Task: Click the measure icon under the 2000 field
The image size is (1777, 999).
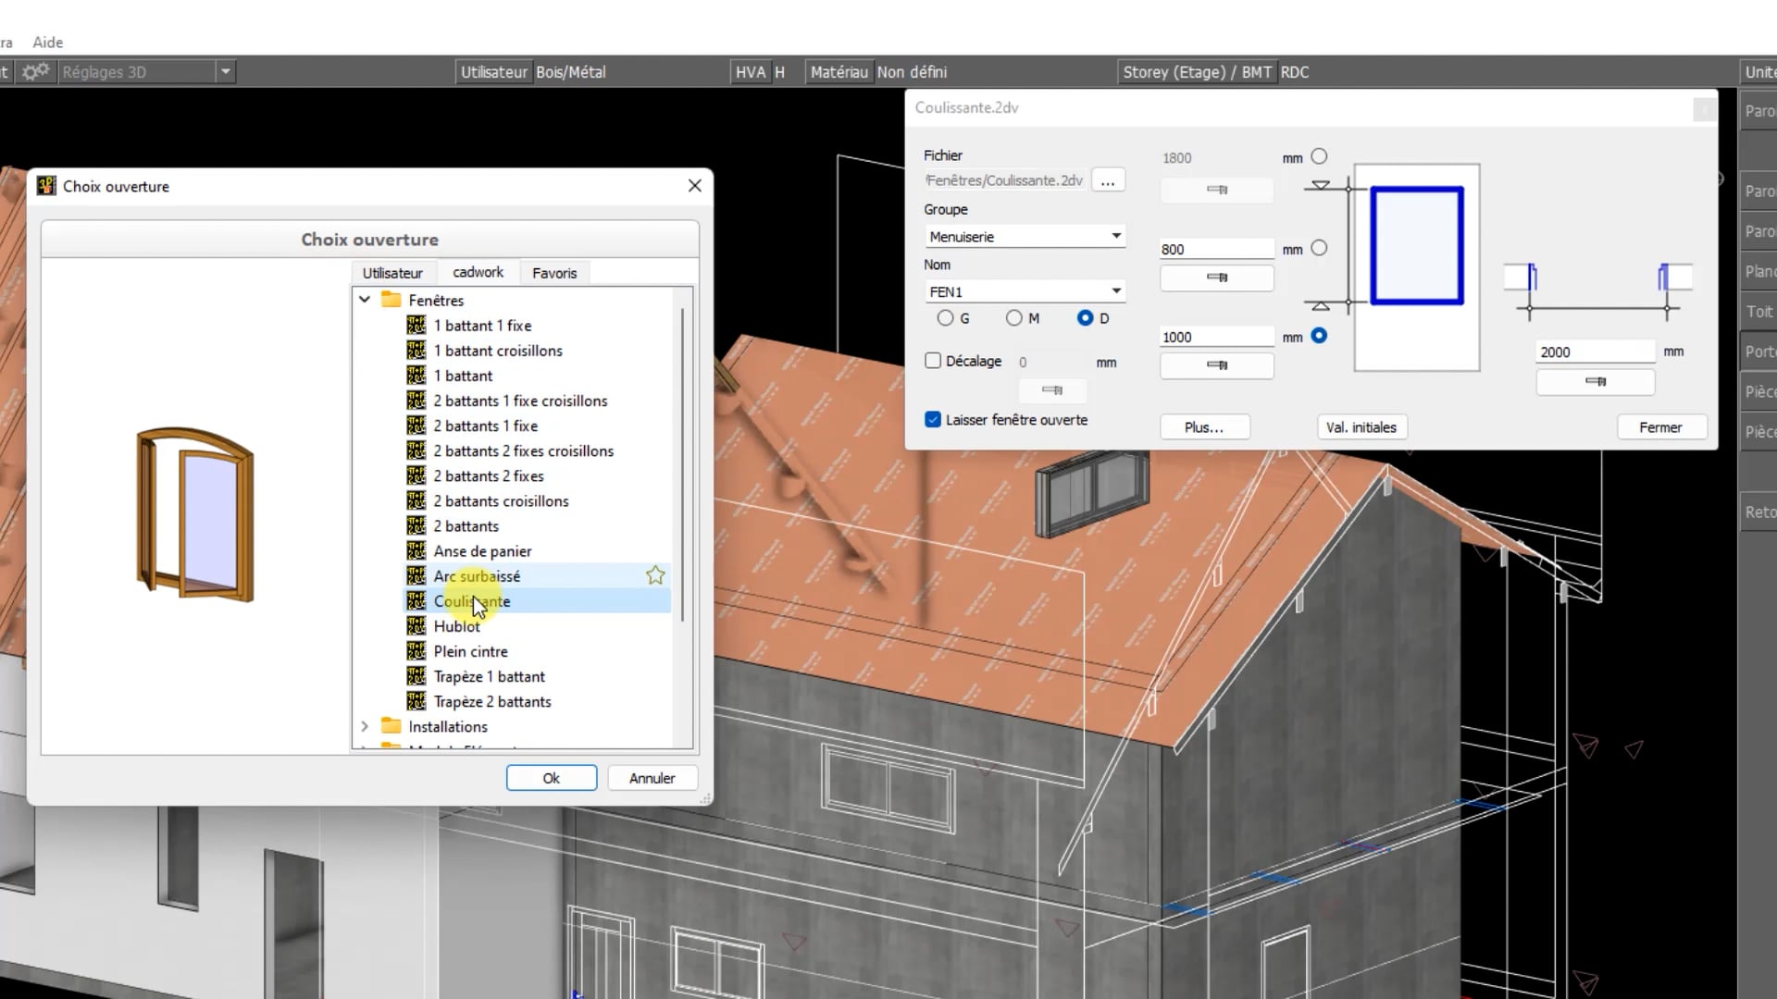Action: (1596, 381)
